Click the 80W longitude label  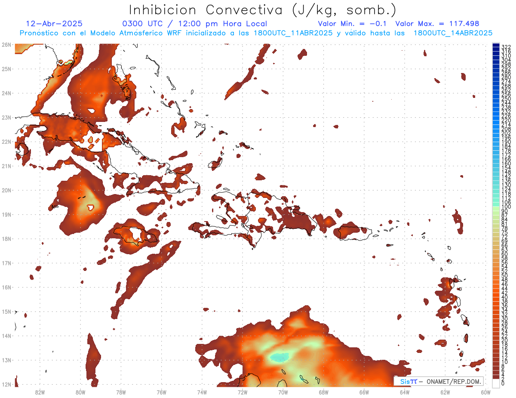[80, 392]
